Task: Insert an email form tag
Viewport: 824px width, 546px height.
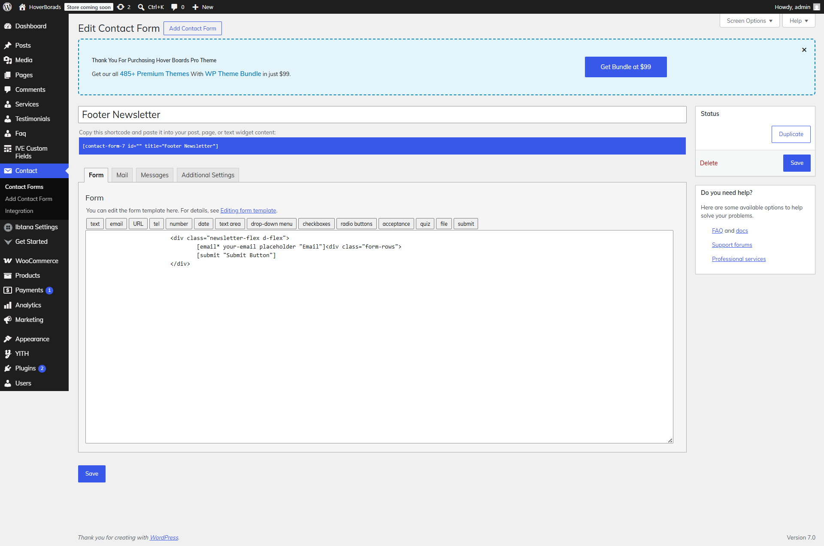Action: coord(116,224)
